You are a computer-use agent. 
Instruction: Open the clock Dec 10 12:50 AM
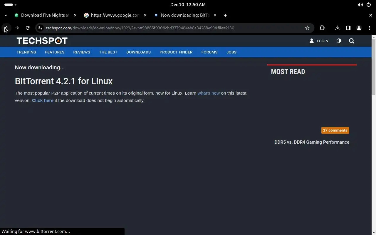(x=188, y=5)
